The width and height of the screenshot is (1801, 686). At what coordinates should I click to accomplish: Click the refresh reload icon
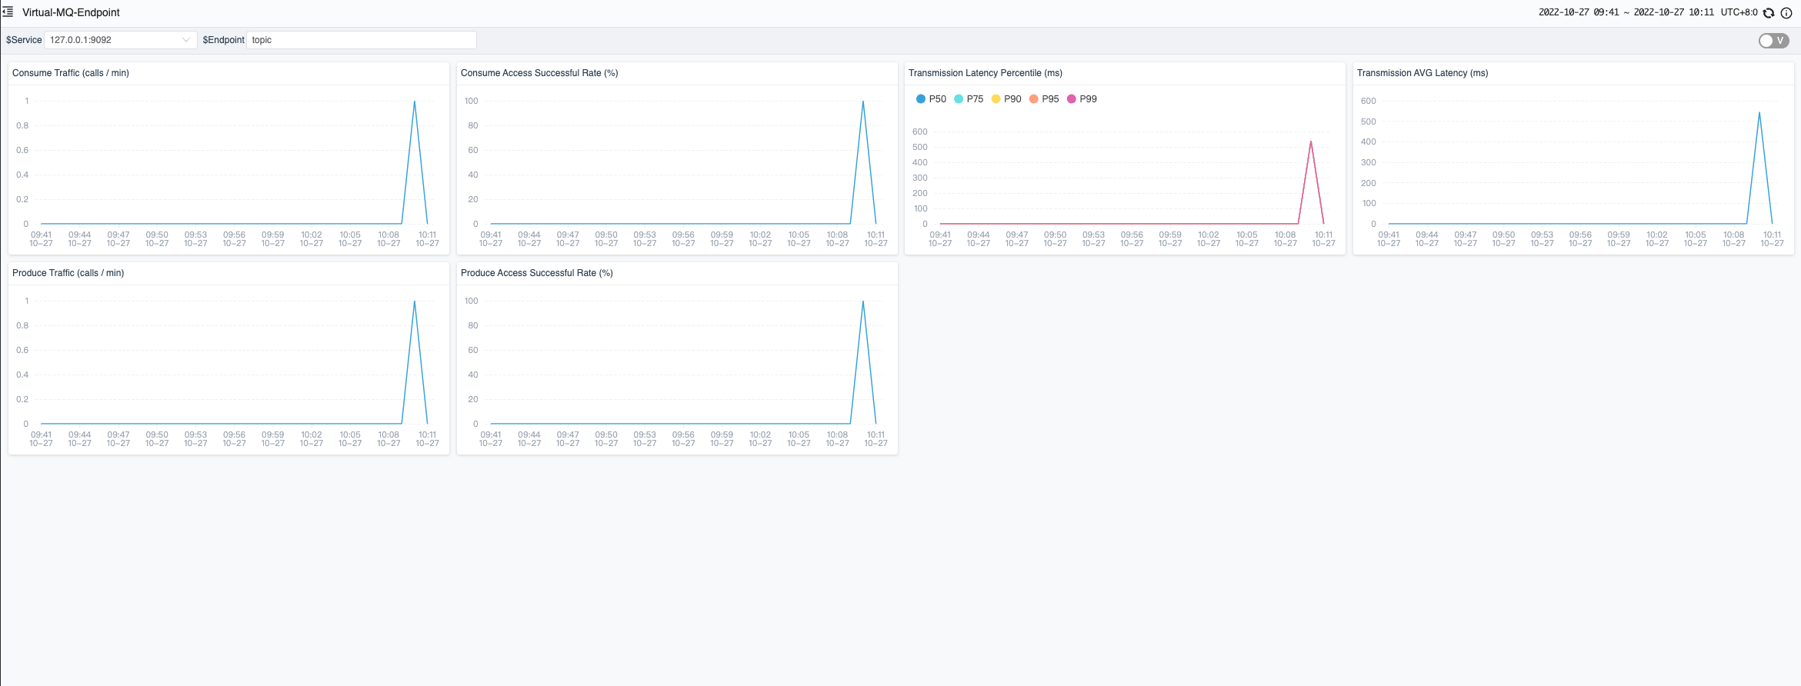click(1769, 13)
